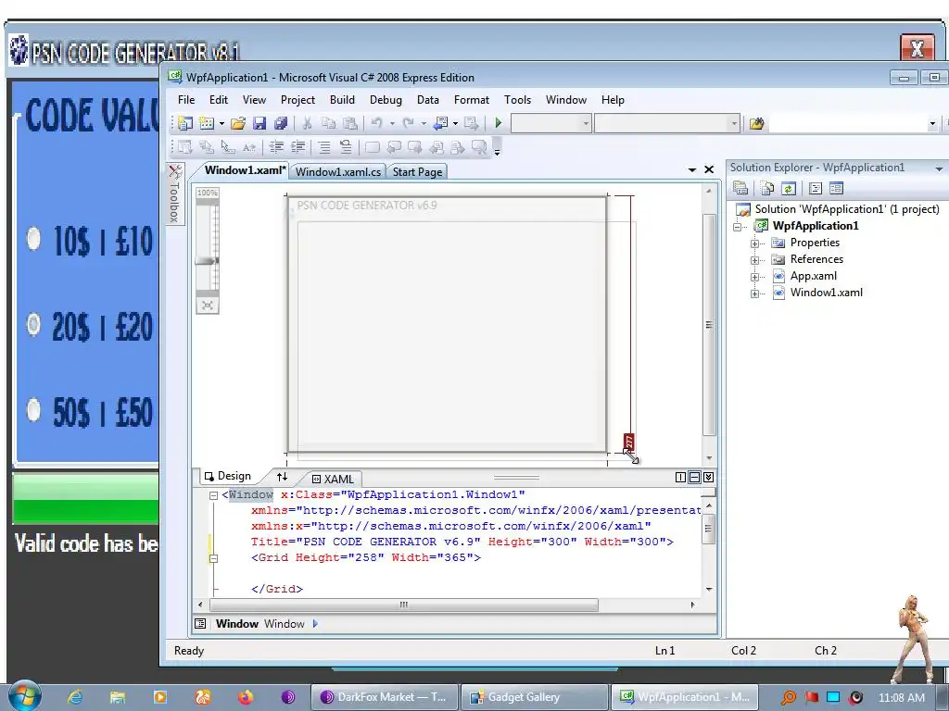
Task: Open the Tools menu
Action: pos(517,100)
